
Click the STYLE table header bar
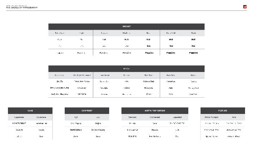click(x=126, y=69)
